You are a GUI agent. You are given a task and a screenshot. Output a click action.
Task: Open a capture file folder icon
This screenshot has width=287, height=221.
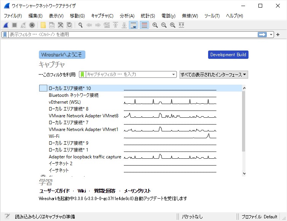click(43, 25)
